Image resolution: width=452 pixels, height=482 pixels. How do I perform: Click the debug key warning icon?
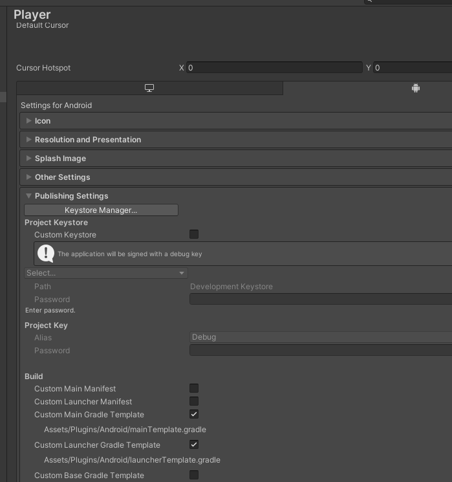46,254
